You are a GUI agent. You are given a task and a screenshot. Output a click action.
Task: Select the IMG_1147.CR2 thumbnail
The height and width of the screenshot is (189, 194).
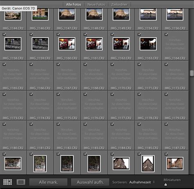[67, 14]
